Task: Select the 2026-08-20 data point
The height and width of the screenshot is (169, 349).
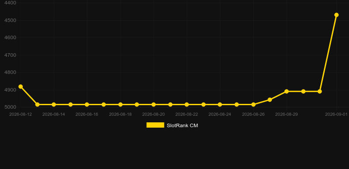Action: point(154,104)
